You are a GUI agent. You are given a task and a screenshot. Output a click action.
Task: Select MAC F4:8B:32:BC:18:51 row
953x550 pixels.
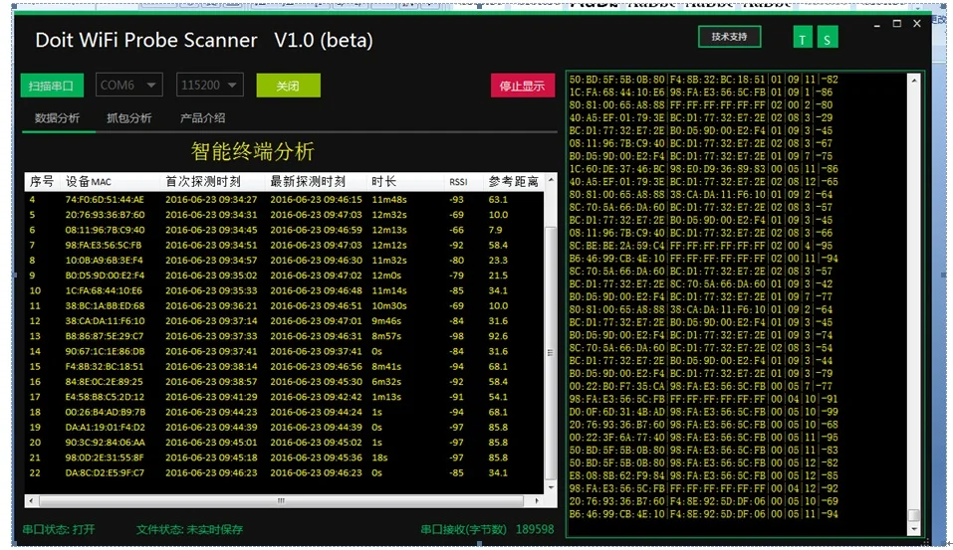(x=284, y=367)
